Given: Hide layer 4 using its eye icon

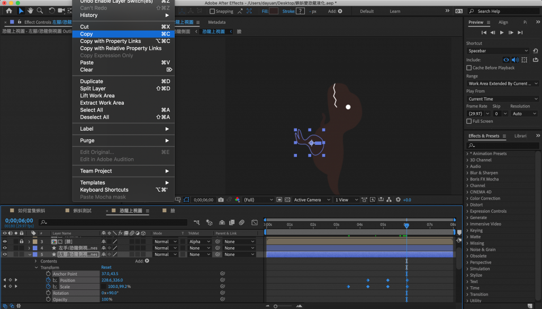Looking at the screenshot, I should point(5,248).
